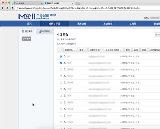Image resolution: width=160 pixels, height=129 pixels.
Task: Open the 系统日志 navigation tab
Action: point(108,24)
